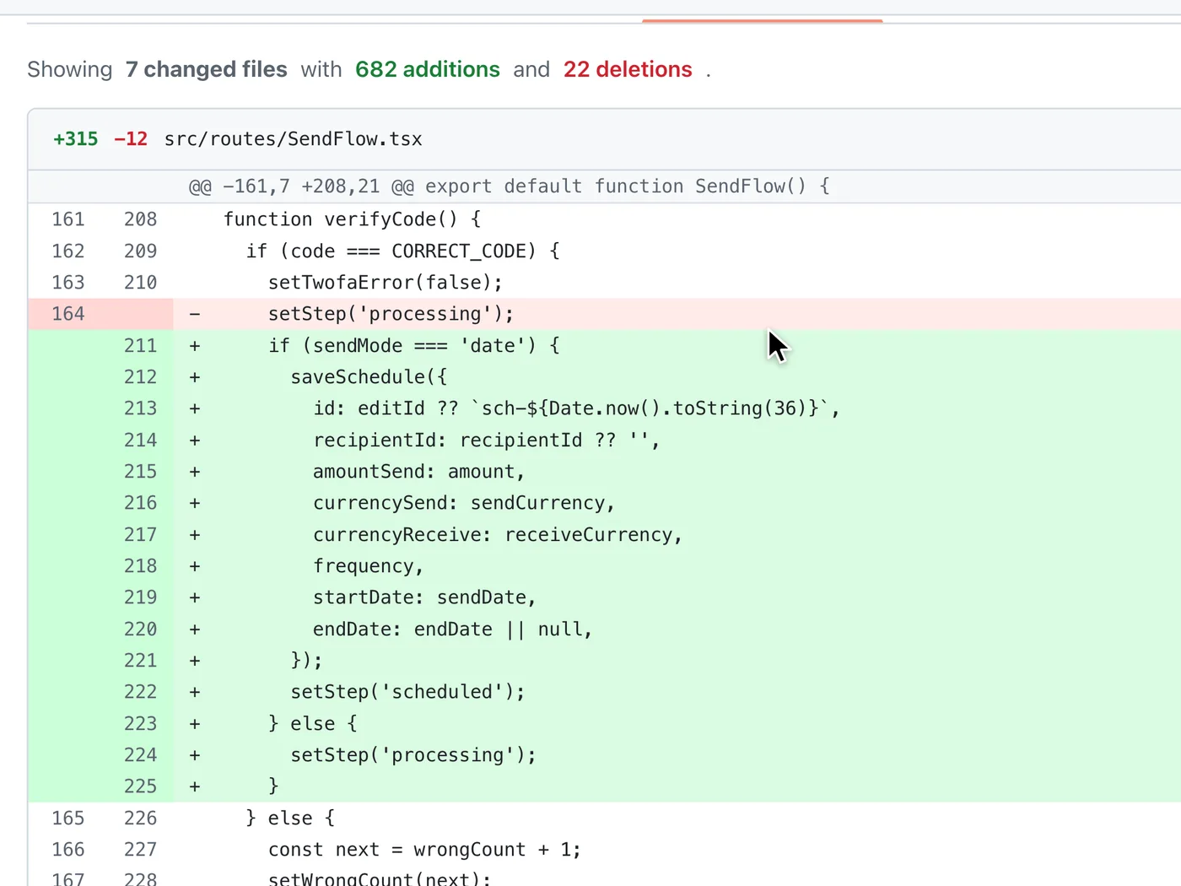Select the added "if (sendMode === 'date') {" line
Screen dimensions: 1181x886
[x=414, y=346]
